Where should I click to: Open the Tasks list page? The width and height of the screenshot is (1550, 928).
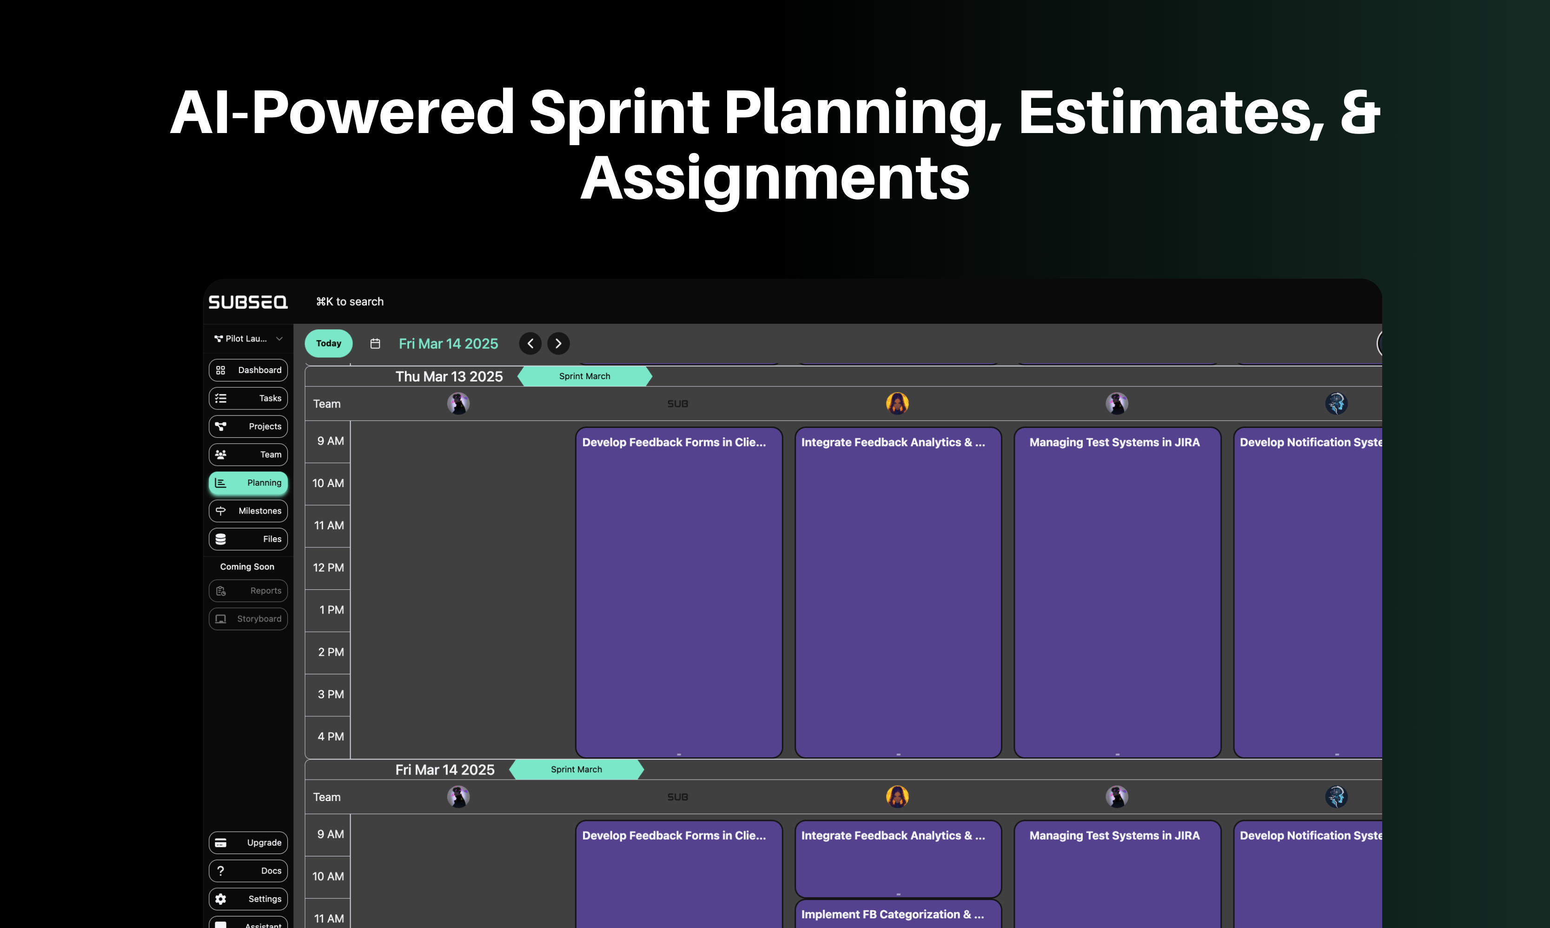pyautogui.click(x=248, y=398)
